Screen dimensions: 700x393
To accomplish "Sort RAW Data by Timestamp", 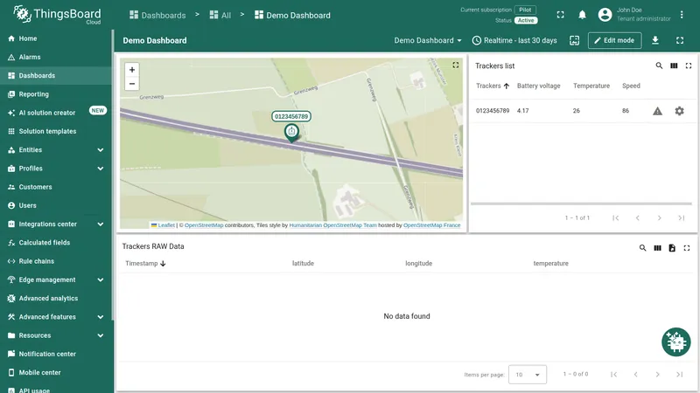I will [x=145, y=264].
